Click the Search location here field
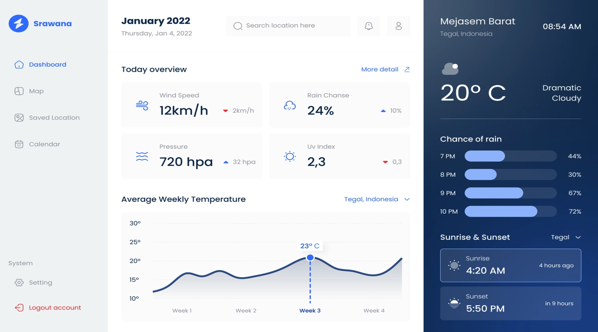 click(288, 26)
